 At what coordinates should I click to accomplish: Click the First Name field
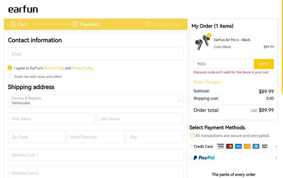point(51,119)
